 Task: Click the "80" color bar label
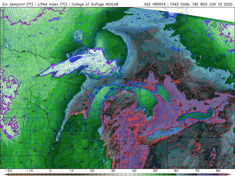218,171
